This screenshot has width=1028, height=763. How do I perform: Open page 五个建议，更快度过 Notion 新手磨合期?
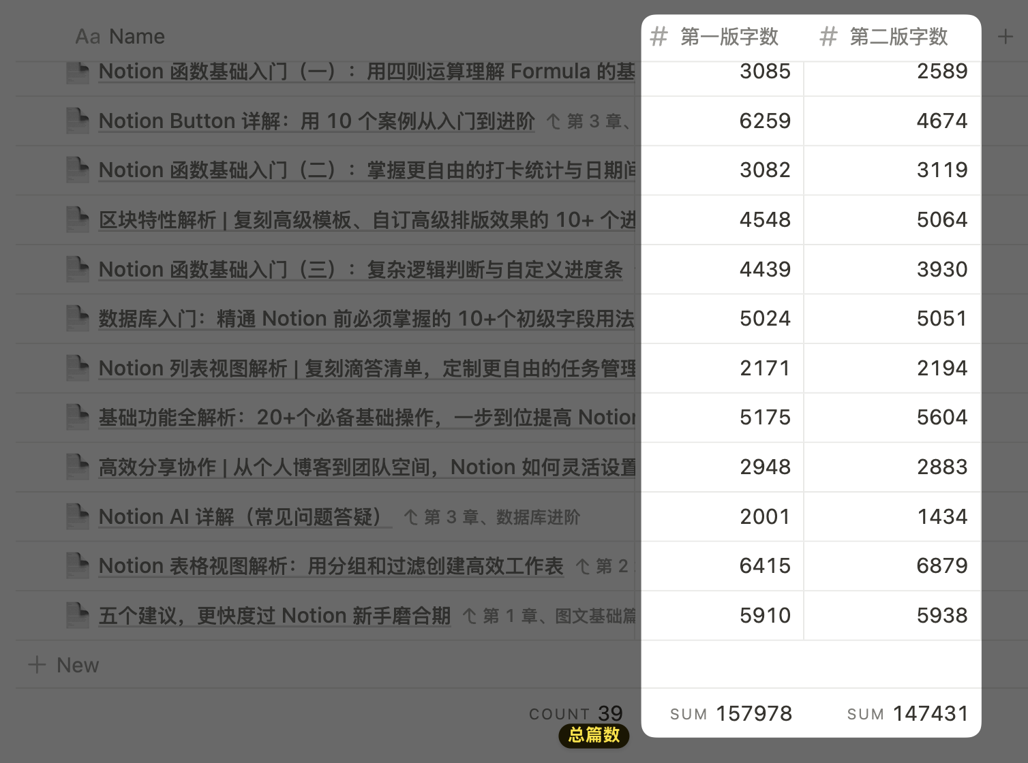(275, 616)
